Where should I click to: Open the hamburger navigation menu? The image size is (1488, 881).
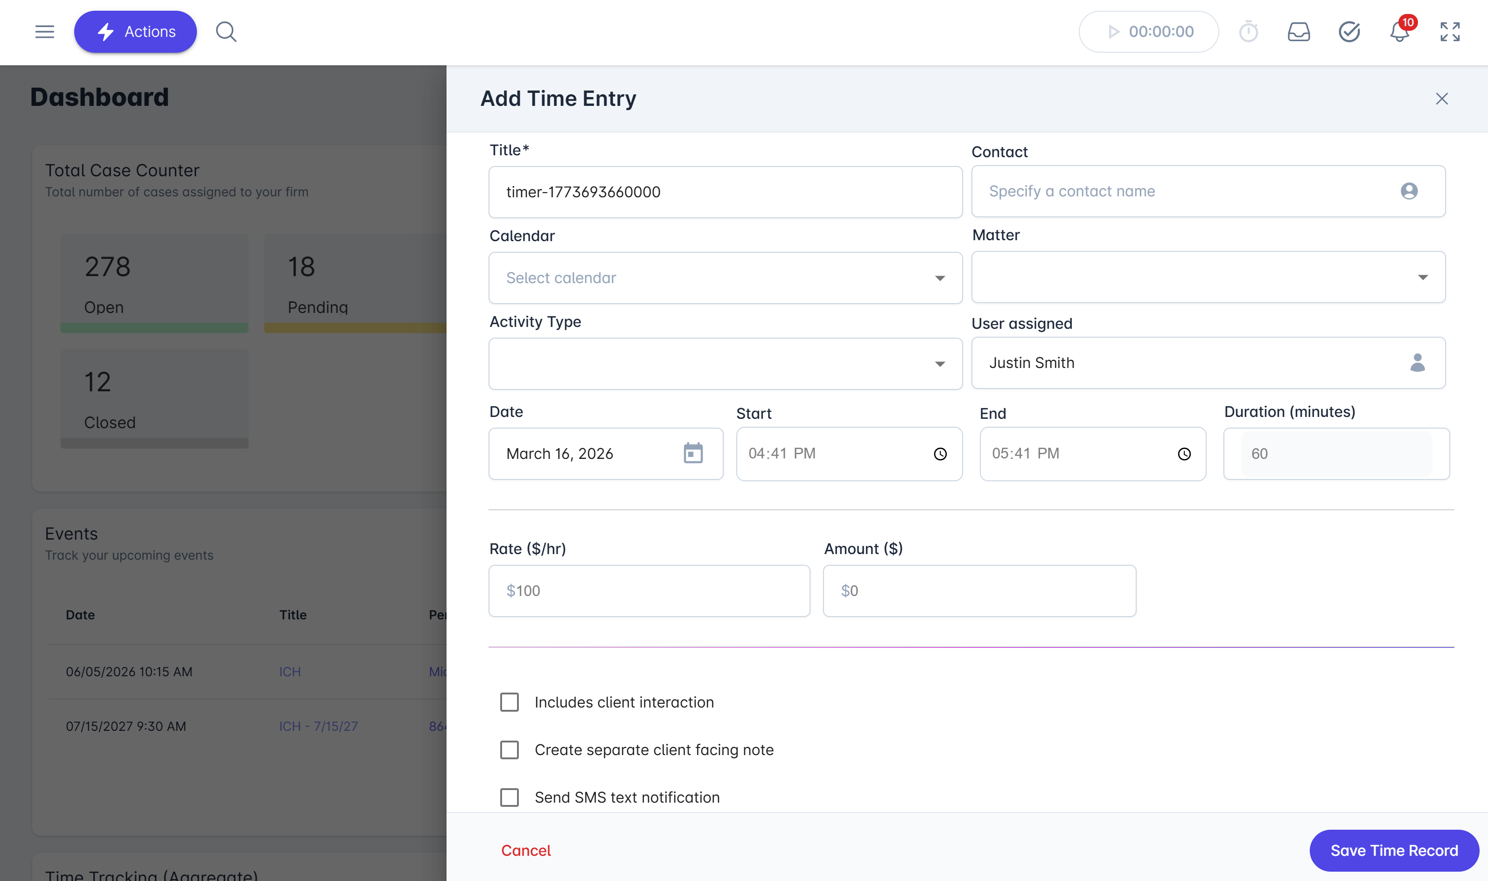click(44, 31)
